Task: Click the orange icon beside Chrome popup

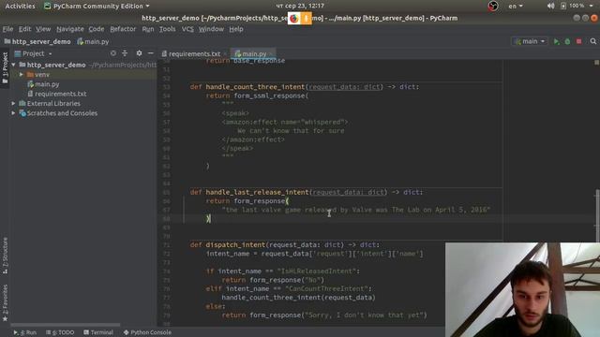Action: [306, 19]
